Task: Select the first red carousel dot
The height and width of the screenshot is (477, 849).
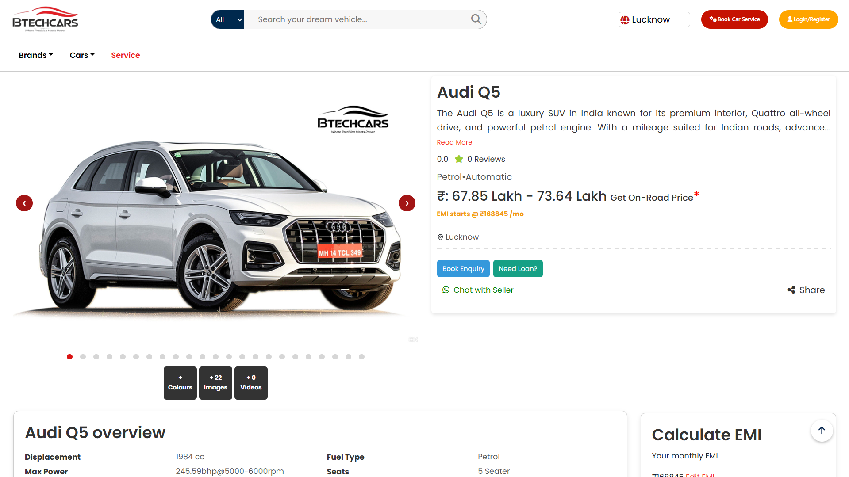Action: tap(69, 357)
